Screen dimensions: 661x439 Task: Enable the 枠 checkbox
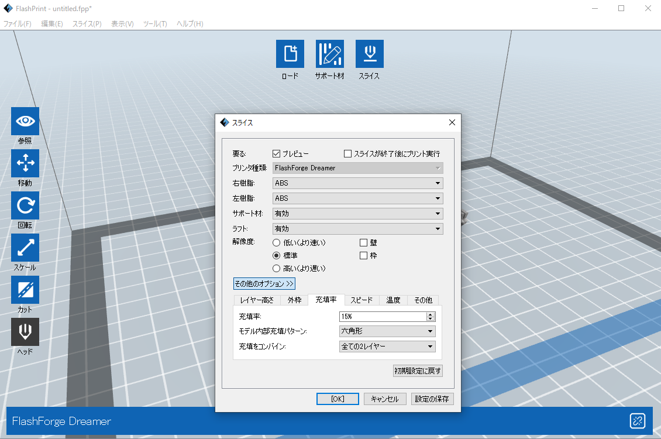click(363, 256)
